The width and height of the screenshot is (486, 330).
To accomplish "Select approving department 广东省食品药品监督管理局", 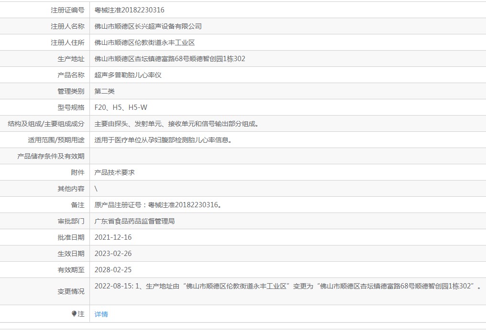I will [x=134, y=221].
